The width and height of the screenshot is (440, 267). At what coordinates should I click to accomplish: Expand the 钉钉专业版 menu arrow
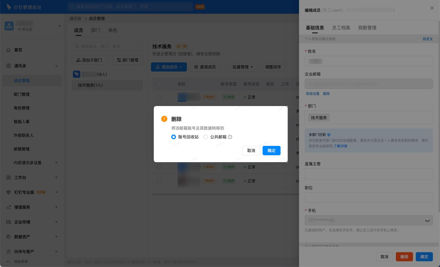tap(56, 192)
